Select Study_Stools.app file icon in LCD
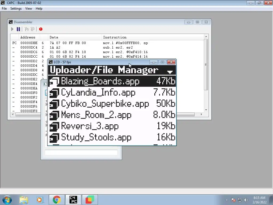This screenshot has width=273, height=205. pos(54,138)
